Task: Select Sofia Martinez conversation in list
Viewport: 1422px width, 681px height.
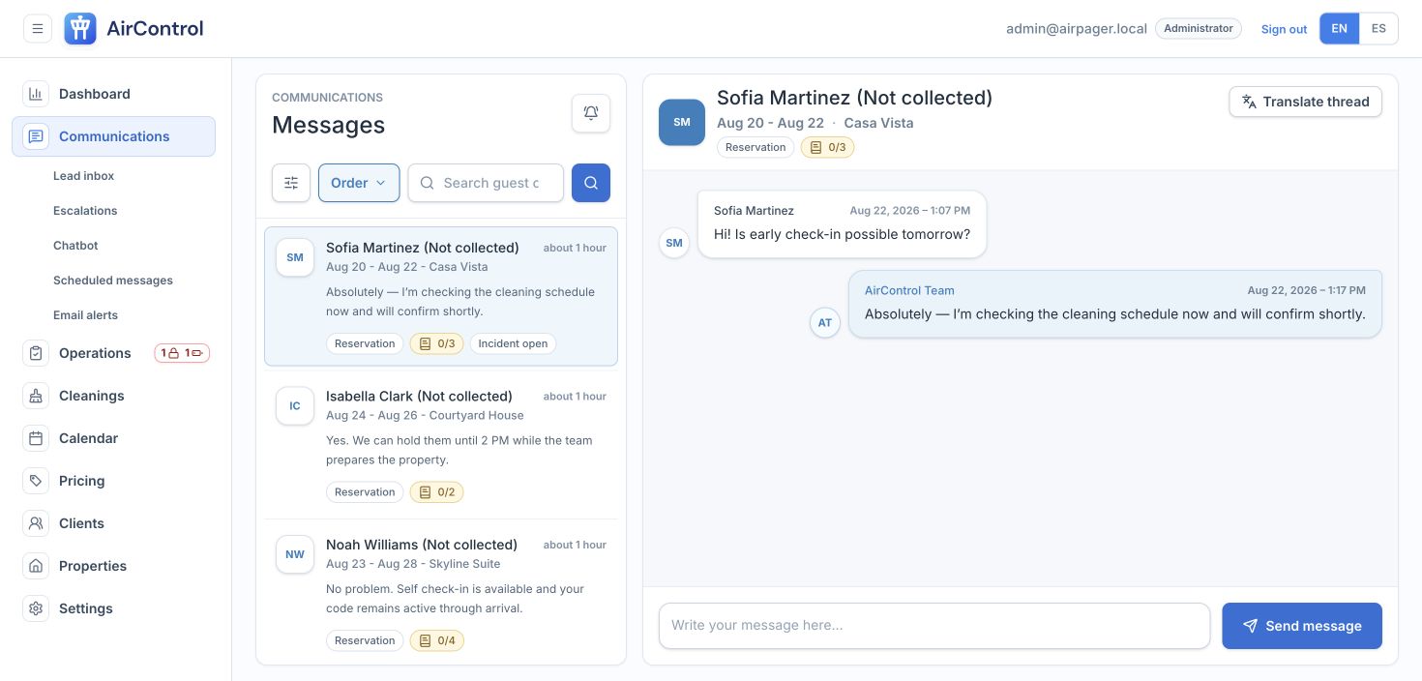Action: [x=441, y=296]
